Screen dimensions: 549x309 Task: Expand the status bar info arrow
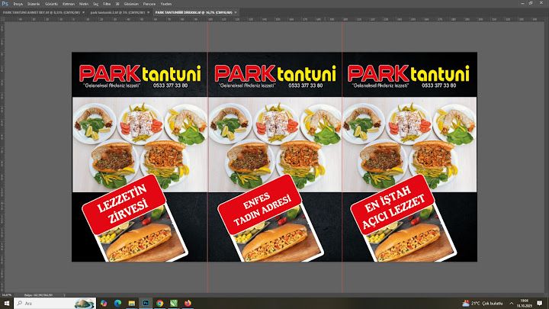point(64,295)
